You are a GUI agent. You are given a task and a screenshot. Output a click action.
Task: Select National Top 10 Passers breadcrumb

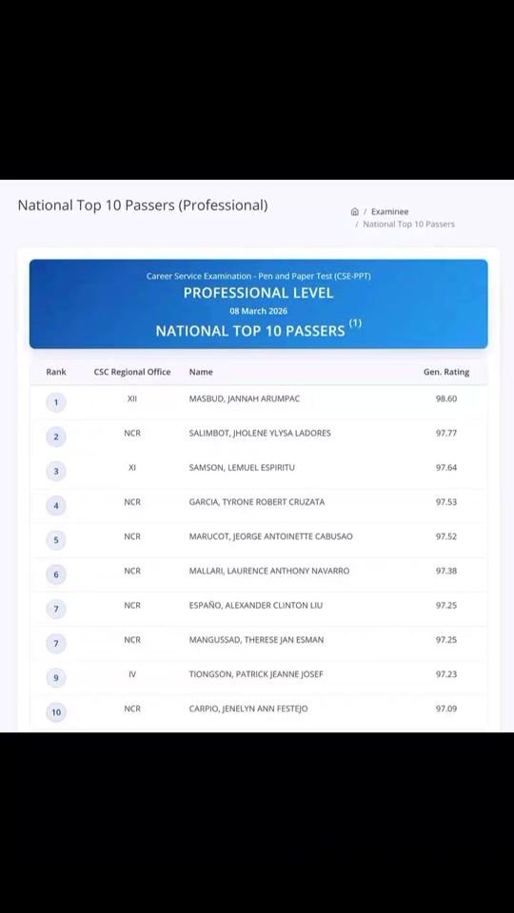point(408,224)
